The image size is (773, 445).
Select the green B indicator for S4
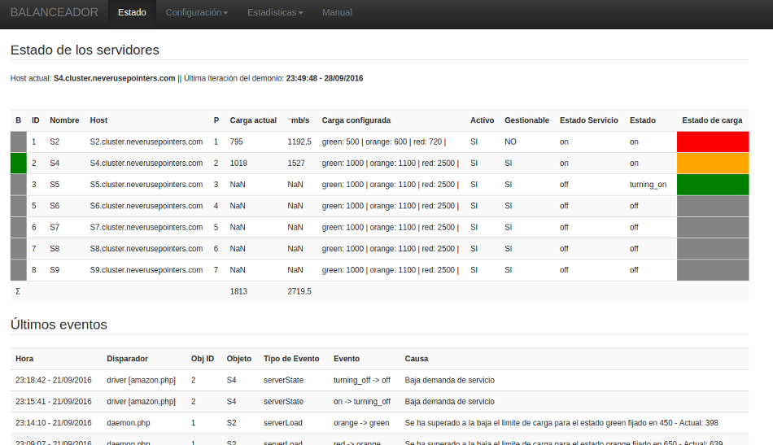click(x=19, y=163)
